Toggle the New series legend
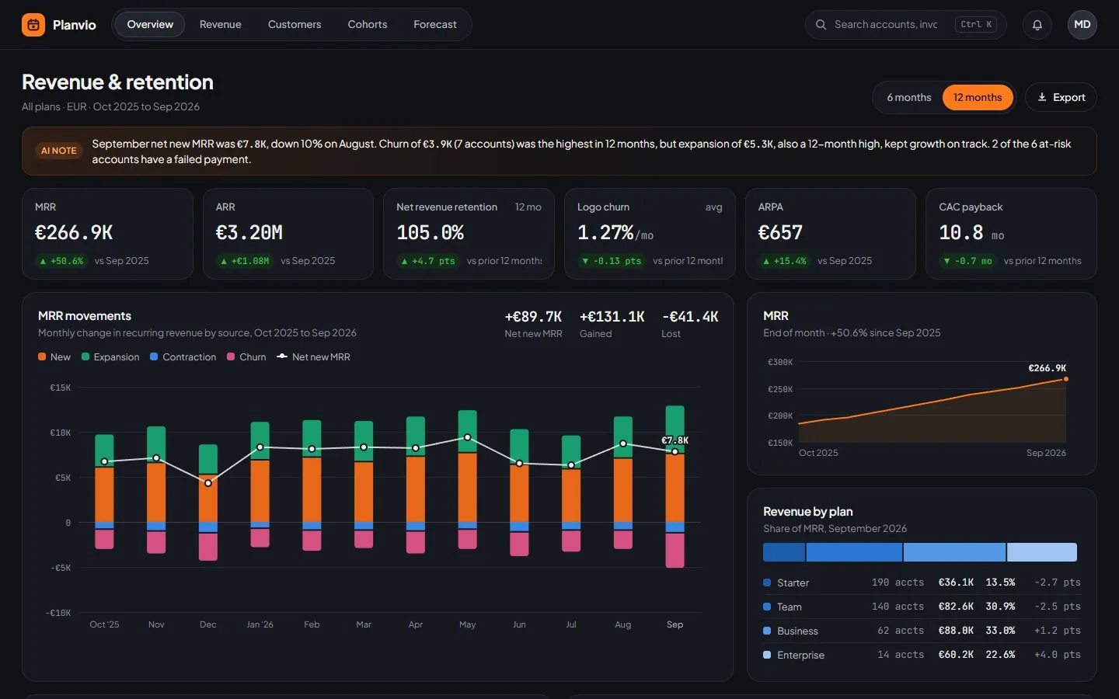The height and width of the screenshot is (699, 1119). [x=54, y=357]
